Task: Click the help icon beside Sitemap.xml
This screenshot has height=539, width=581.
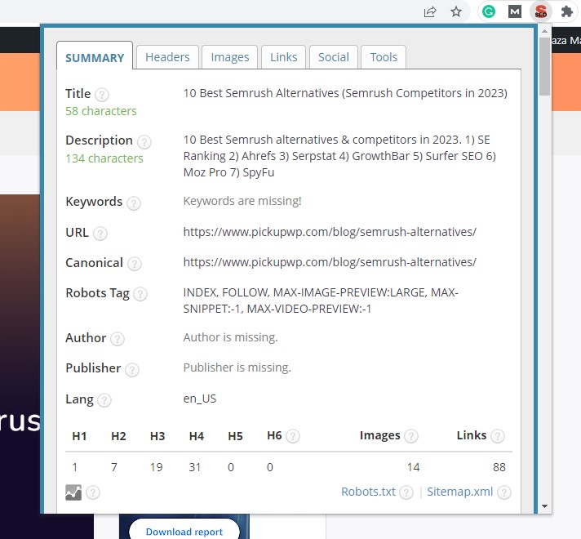Action: tap(504, 492)
